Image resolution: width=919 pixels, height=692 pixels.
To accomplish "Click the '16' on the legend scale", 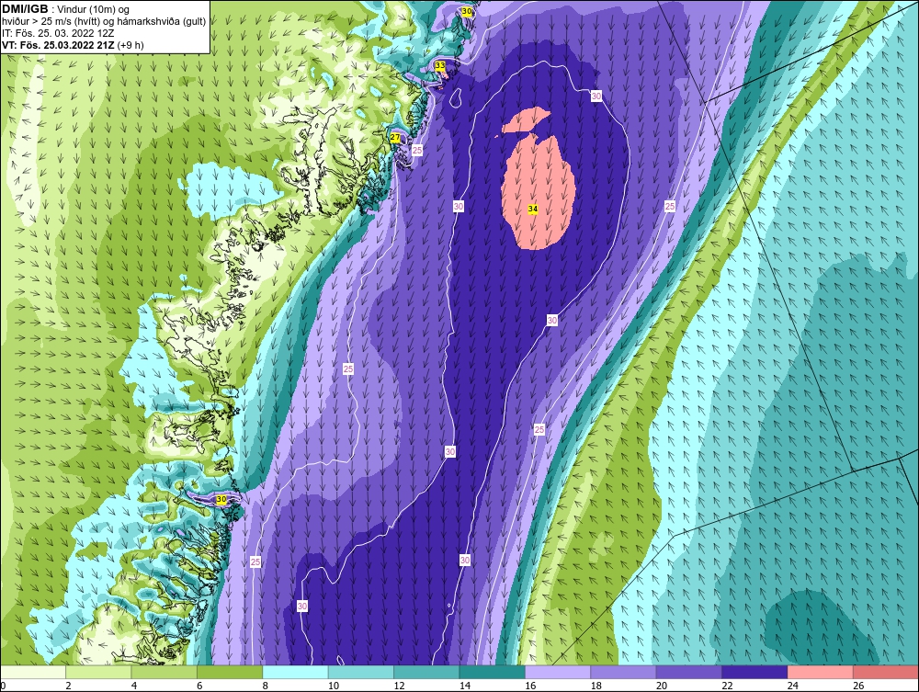I will 530,686.
